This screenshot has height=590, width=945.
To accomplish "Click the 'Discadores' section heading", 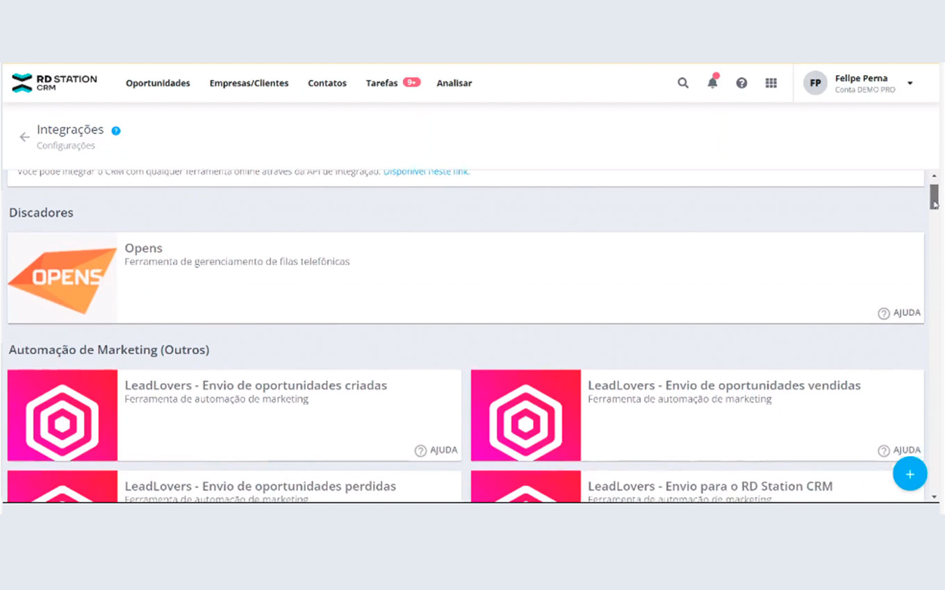I will (41, 212).
